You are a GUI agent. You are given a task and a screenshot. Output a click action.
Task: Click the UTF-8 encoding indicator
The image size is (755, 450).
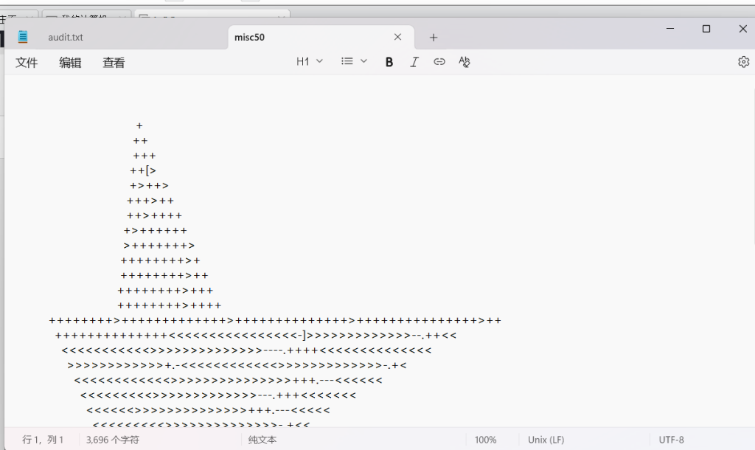click(x=671, y=440)
